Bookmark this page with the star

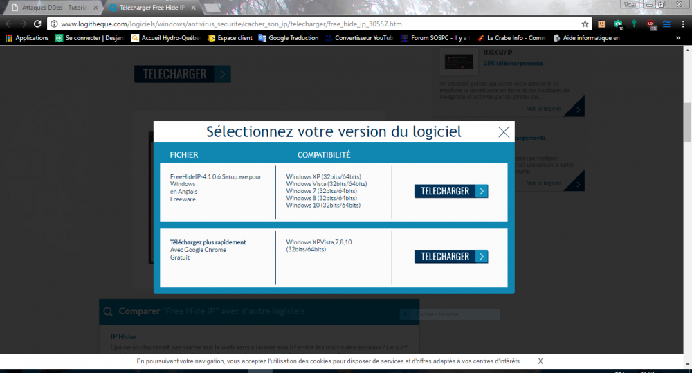(x=585, y=24)
